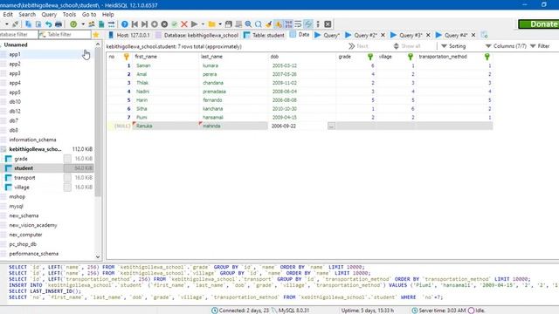This screenshot has height=314, width=559.
Task: Click the Table filter input field
Action: [65, 35]
